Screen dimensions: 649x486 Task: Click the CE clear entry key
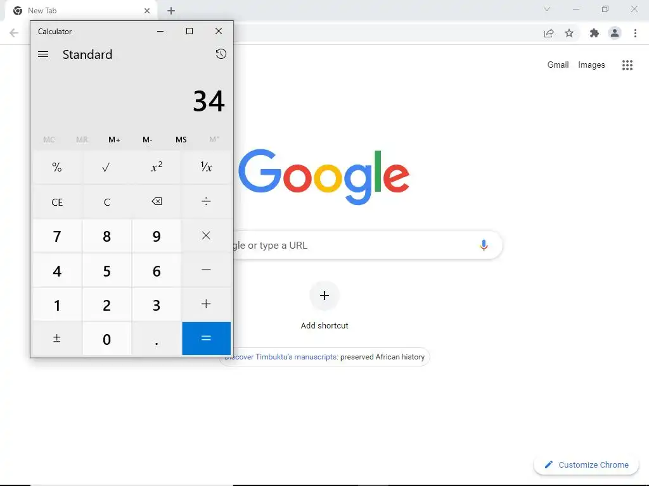click(x=57, y=202)
